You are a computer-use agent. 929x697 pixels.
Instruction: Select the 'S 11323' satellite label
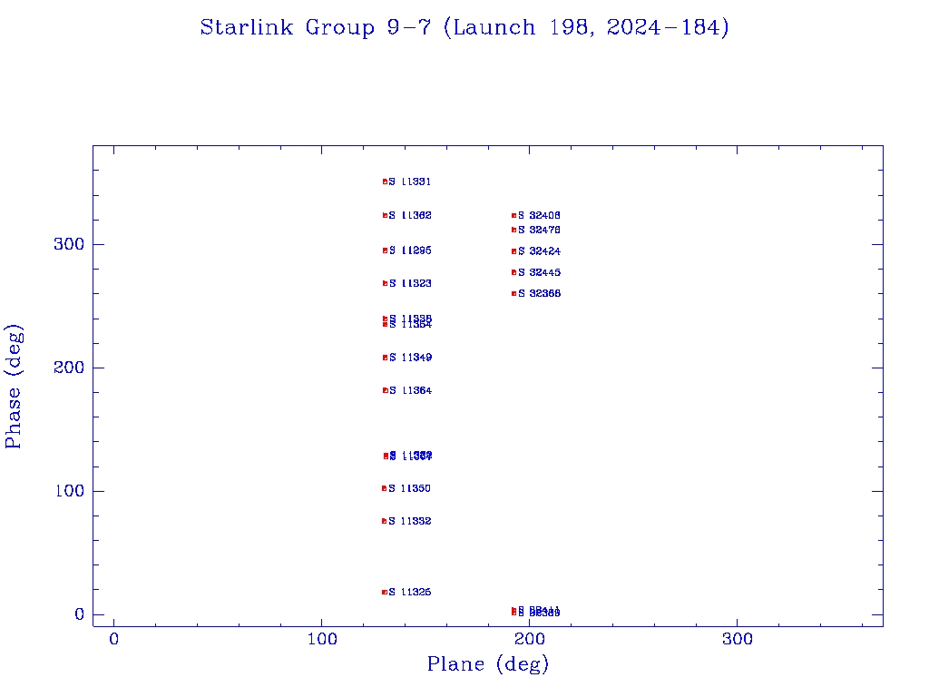click(x=410, y=283)
